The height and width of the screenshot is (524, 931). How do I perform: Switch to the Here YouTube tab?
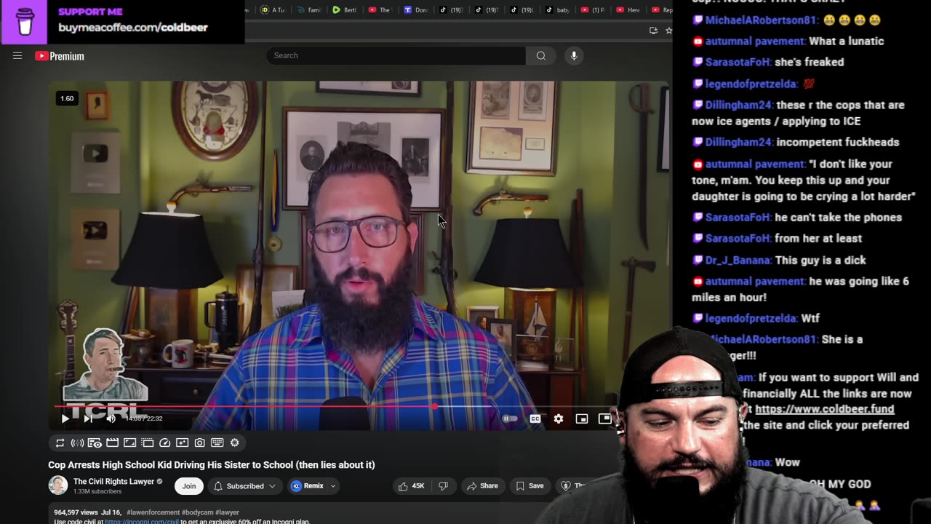pos(628,9)
